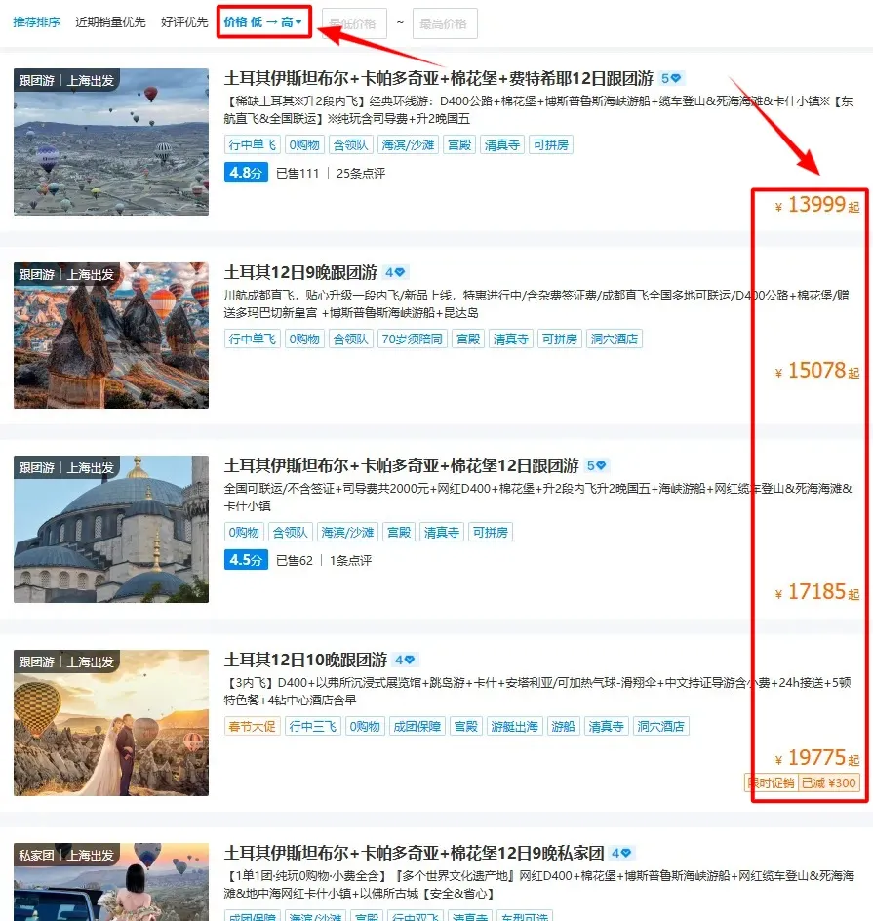Click the diamond rating icon on the third tour

tap(597, 466)
